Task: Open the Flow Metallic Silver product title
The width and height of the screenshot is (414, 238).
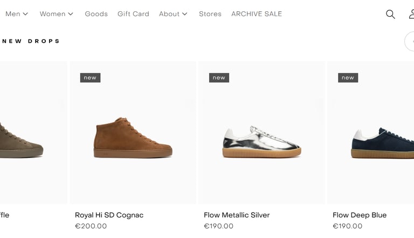Action: tap(237, 215)
